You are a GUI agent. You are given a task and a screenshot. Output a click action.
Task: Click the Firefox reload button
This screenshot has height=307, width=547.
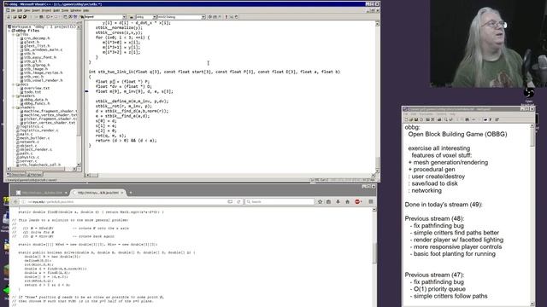tap(238, 201)
